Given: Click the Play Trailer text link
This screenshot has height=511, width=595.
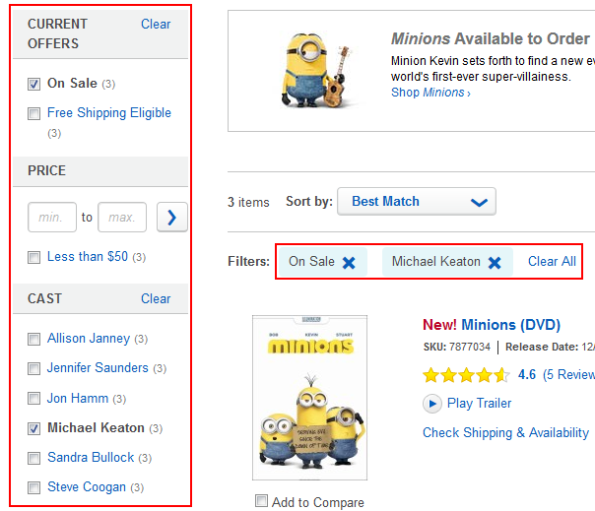Looking at the screenshot, I should (x=480, y=404).
